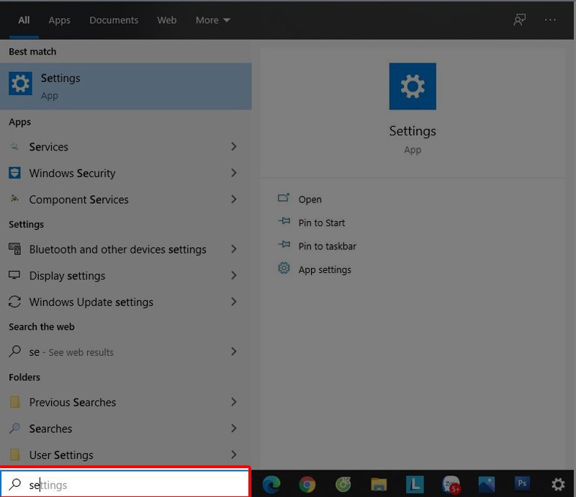Viewport: 576px width, 497px height.
Task: Open the Photos app in taskbar
Action: [x=487, y=484]
